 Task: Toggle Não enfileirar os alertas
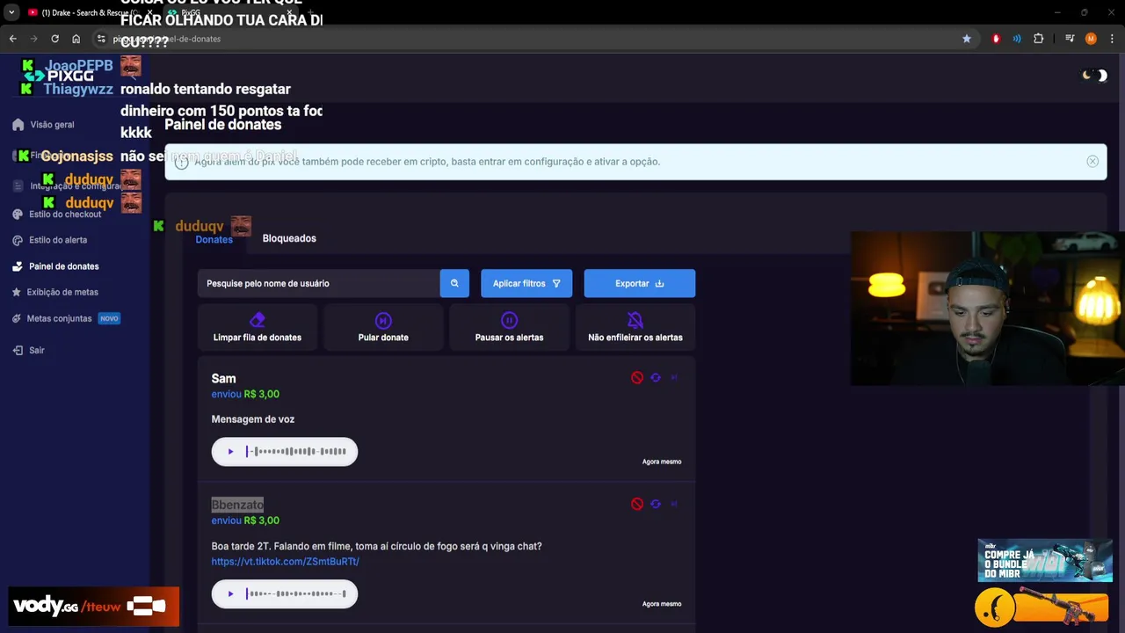click(x=635, y=327)
